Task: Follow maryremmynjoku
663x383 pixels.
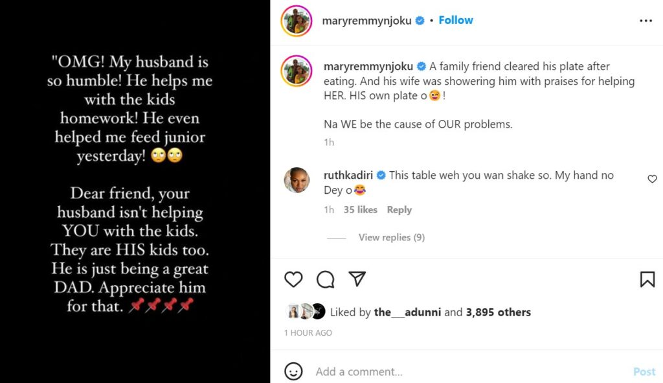Action: pyautogui.click(x=456, y=20)
